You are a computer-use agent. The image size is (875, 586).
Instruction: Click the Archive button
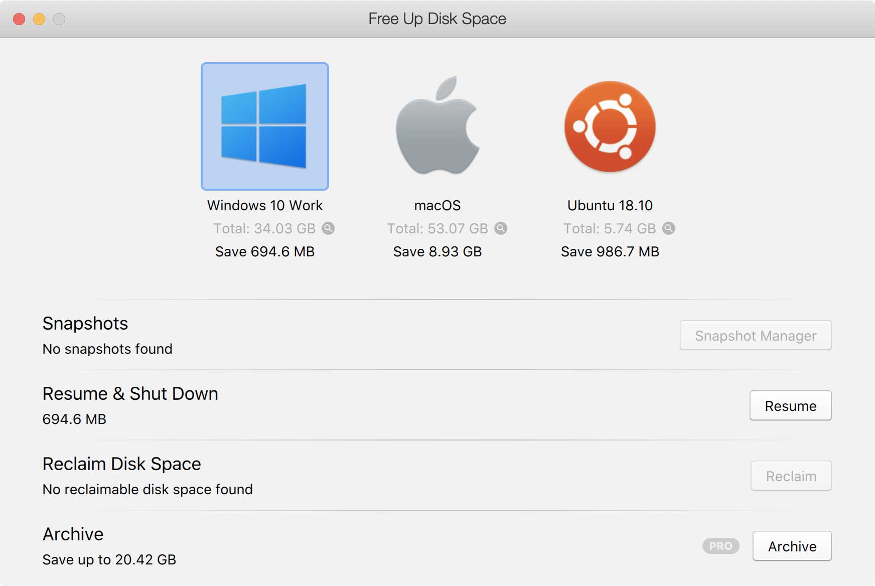click(x=792, y=546)
